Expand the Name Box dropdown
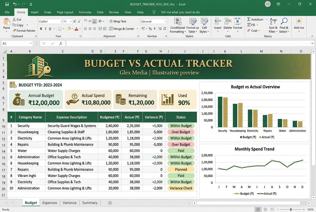 click(31, 43)
